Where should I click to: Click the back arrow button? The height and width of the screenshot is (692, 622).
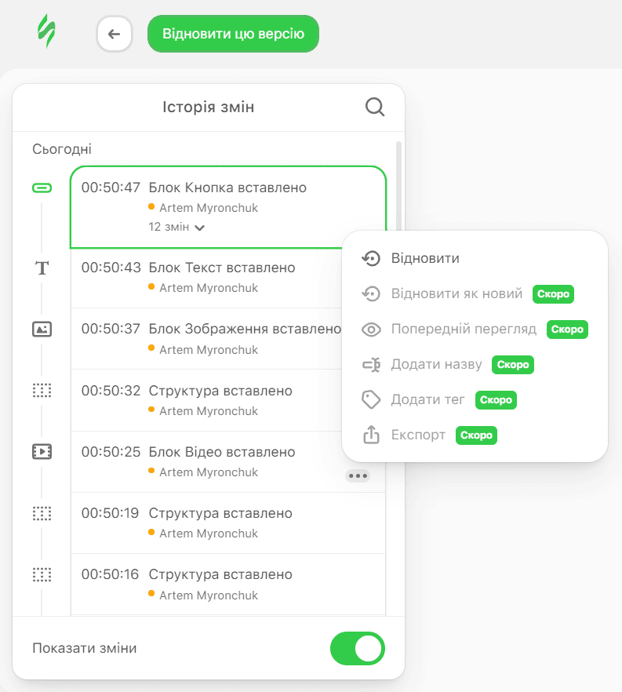(x=115, y=34)
